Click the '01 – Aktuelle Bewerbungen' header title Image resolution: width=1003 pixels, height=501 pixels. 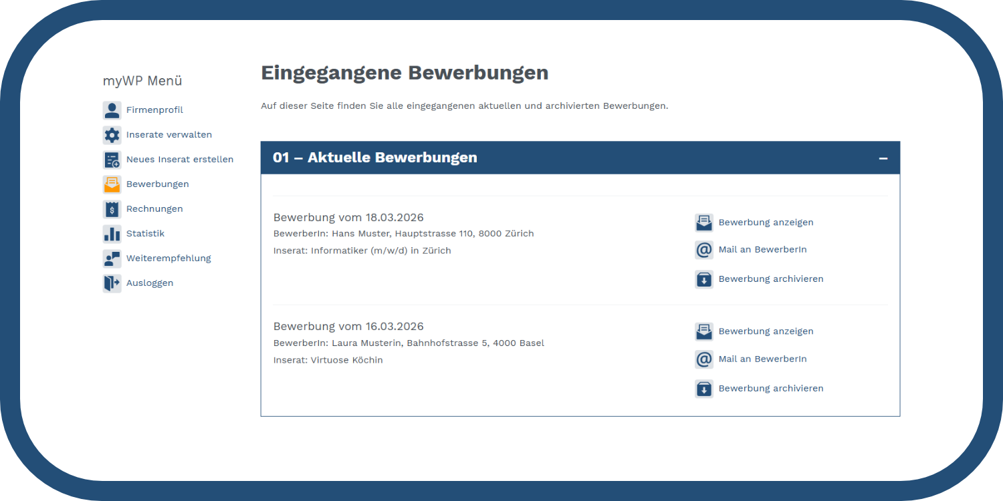374,158
